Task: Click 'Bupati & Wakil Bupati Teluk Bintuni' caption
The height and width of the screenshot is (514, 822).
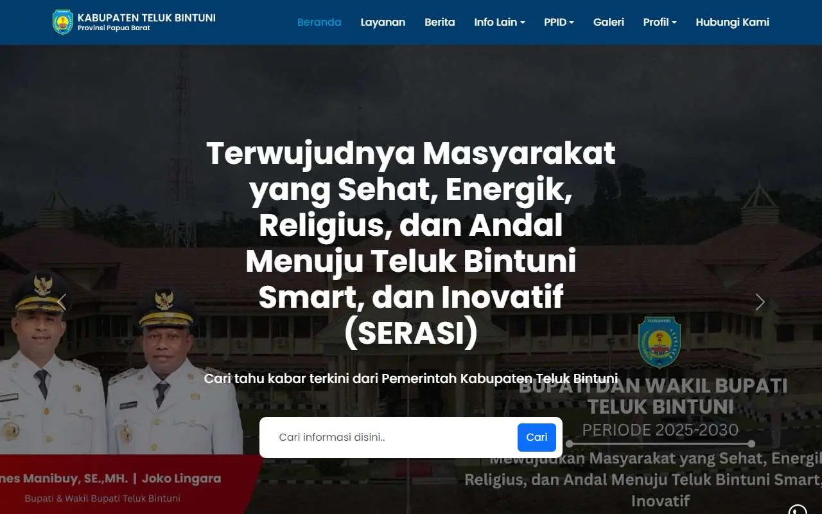Action: coord(102,498)
